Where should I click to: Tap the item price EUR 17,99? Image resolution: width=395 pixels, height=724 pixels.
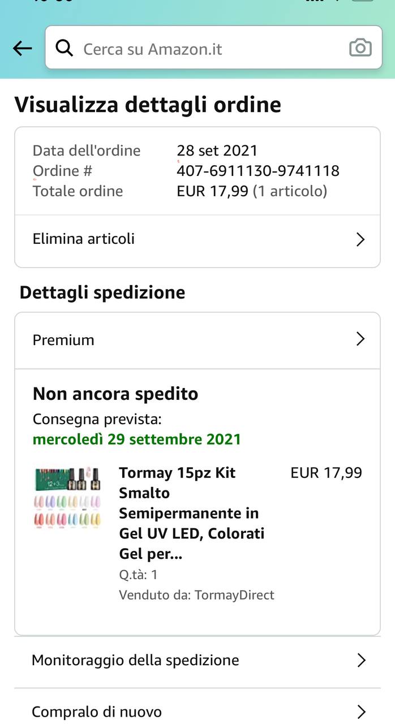tap(326, 473)
